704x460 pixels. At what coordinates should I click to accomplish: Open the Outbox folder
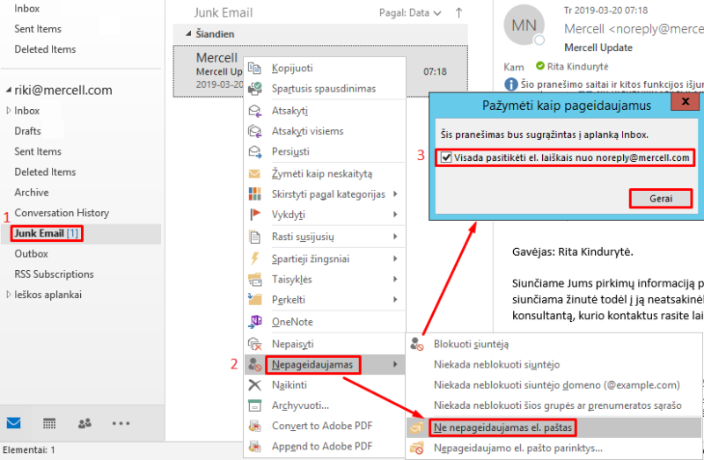pos(32,254)
